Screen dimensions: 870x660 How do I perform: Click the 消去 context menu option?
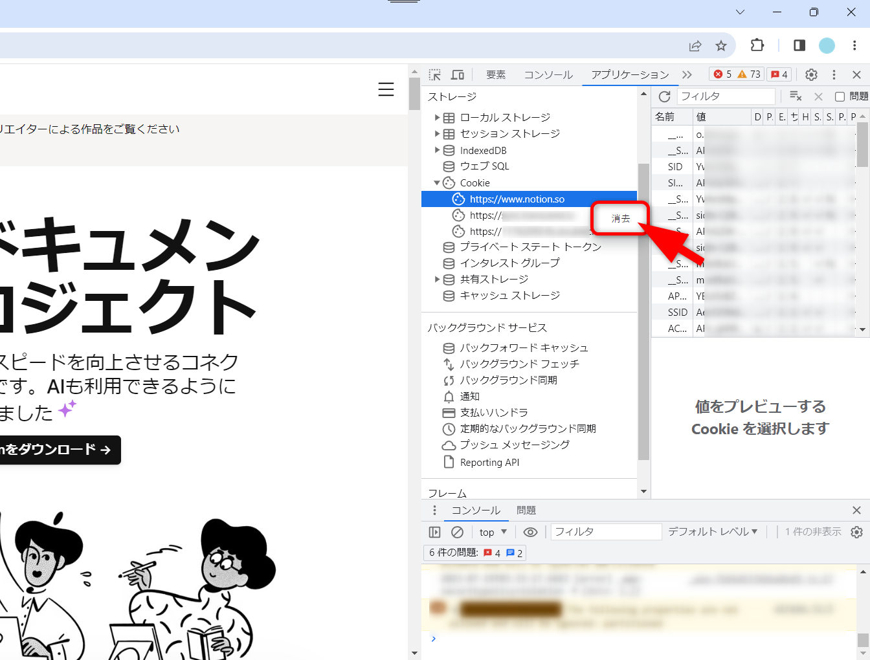click(620, 219)
